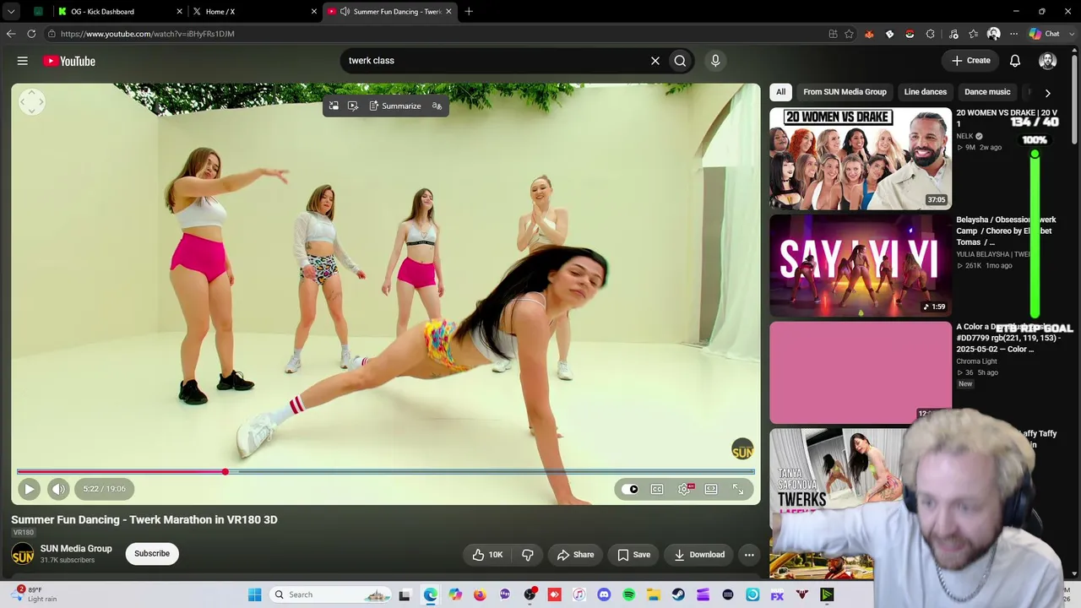Image resolution: width=1081 pixels, height=608 pixels.
Task: Save the video to a playlist
Action: click(x=633, y=555)
